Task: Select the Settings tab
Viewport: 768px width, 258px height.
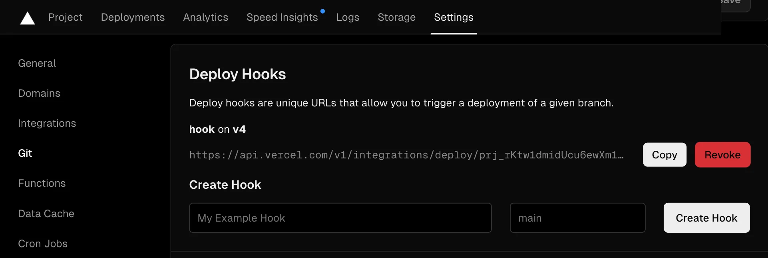Action: [x=454, y=17]
